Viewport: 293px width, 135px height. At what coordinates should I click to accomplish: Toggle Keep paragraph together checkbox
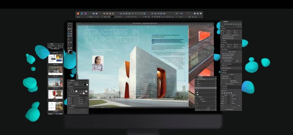click(x=222, y=58)
